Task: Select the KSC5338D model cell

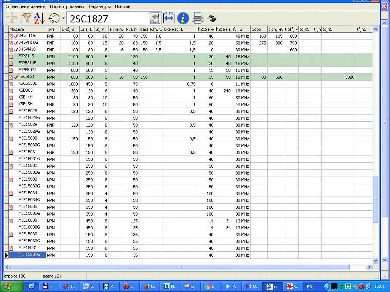Action: click(x=27, y=84)
